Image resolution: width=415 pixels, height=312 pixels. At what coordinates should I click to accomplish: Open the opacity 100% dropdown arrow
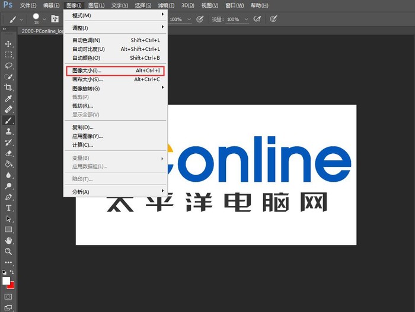click(189, 20)
